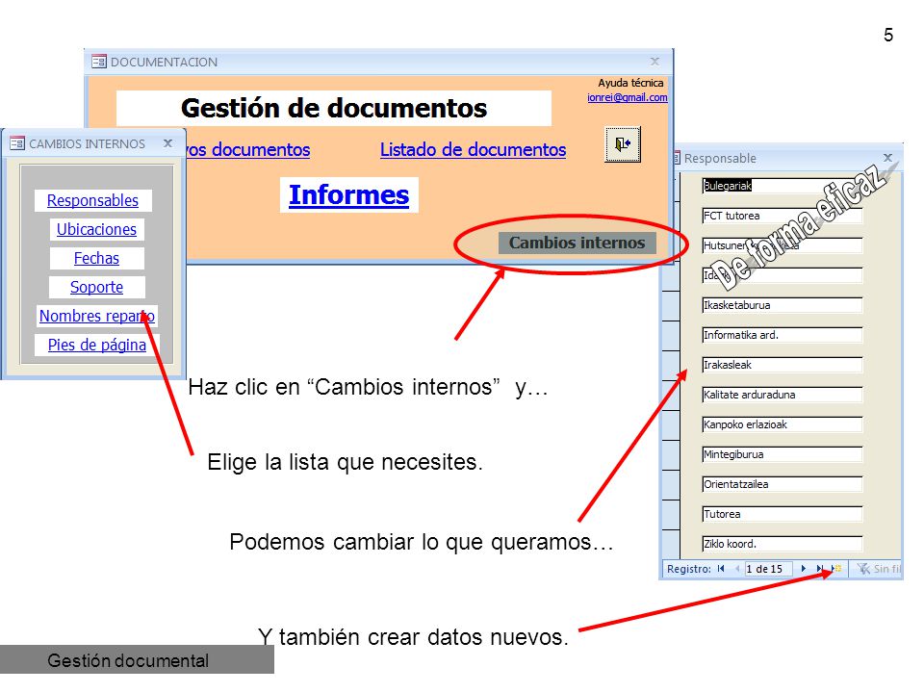Click the FCT tutorea field
This screenshot has width=924, height=693.
[783, 216]
